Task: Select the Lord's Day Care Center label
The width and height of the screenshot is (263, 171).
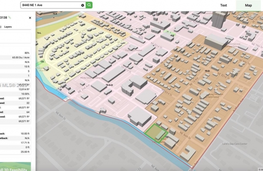Action: tap(235, 144)
